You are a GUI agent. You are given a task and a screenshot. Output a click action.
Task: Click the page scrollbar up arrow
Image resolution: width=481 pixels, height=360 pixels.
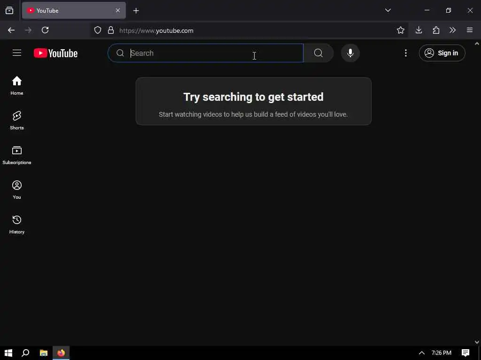click(477, 44)
